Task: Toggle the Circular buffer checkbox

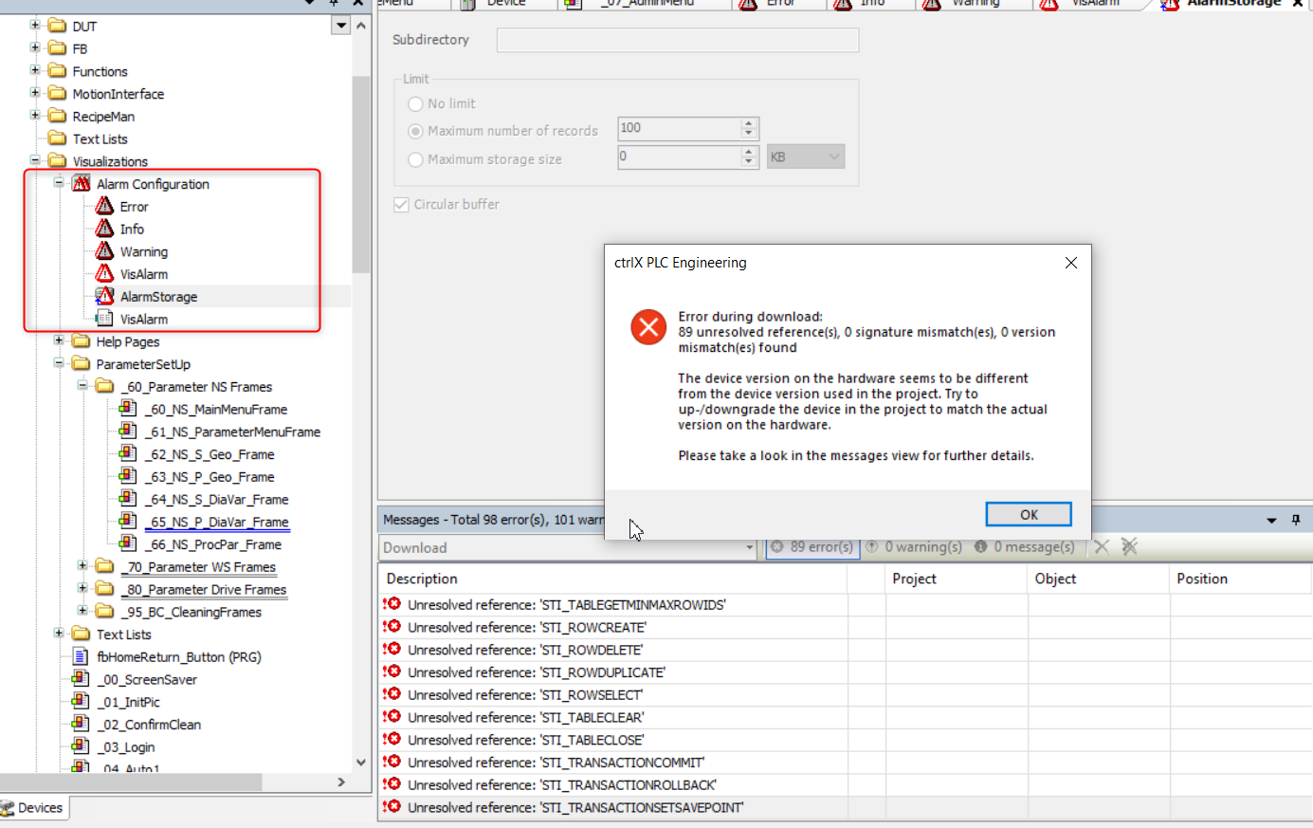Action: 401,204
